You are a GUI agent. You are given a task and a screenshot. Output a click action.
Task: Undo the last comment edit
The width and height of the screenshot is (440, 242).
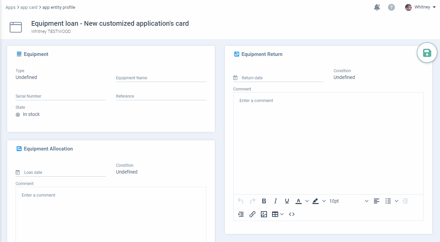pos(241,201)
